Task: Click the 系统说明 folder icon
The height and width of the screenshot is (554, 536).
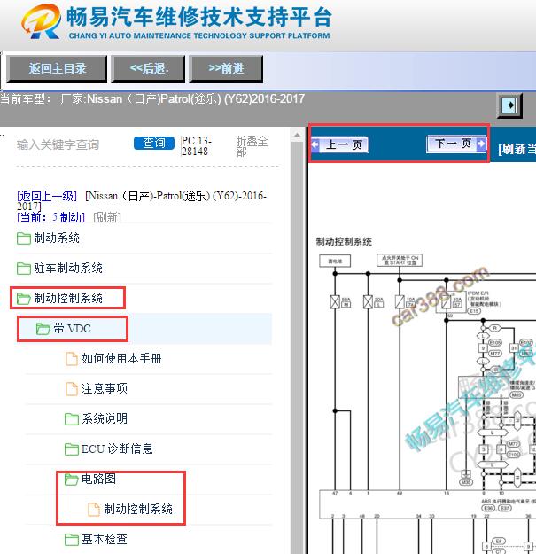Action: (72, 419)
